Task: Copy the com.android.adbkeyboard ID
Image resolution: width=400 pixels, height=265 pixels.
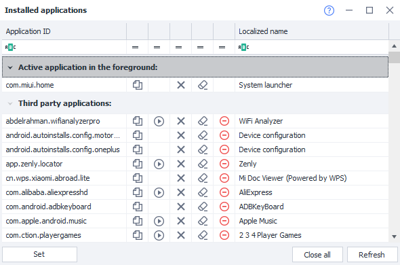Action: pos(138,207)
